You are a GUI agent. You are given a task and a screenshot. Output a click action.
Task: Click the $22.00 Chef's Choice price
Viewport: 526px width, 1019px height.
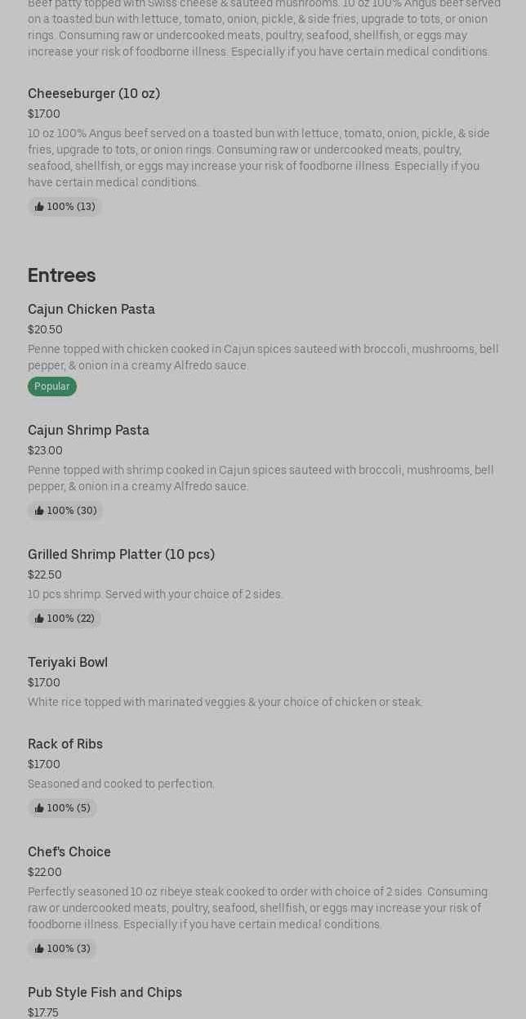[45, 872]
